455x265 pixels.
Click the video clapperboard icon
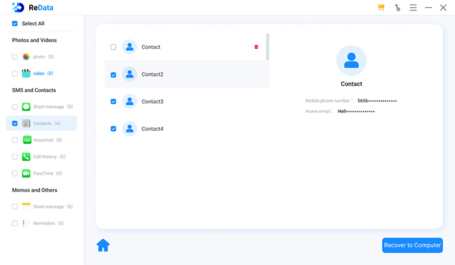[x=26, y=73]
